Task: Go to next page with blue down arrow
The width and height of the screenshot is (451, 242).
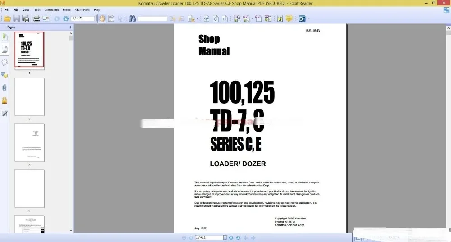Action: point(66,18)
